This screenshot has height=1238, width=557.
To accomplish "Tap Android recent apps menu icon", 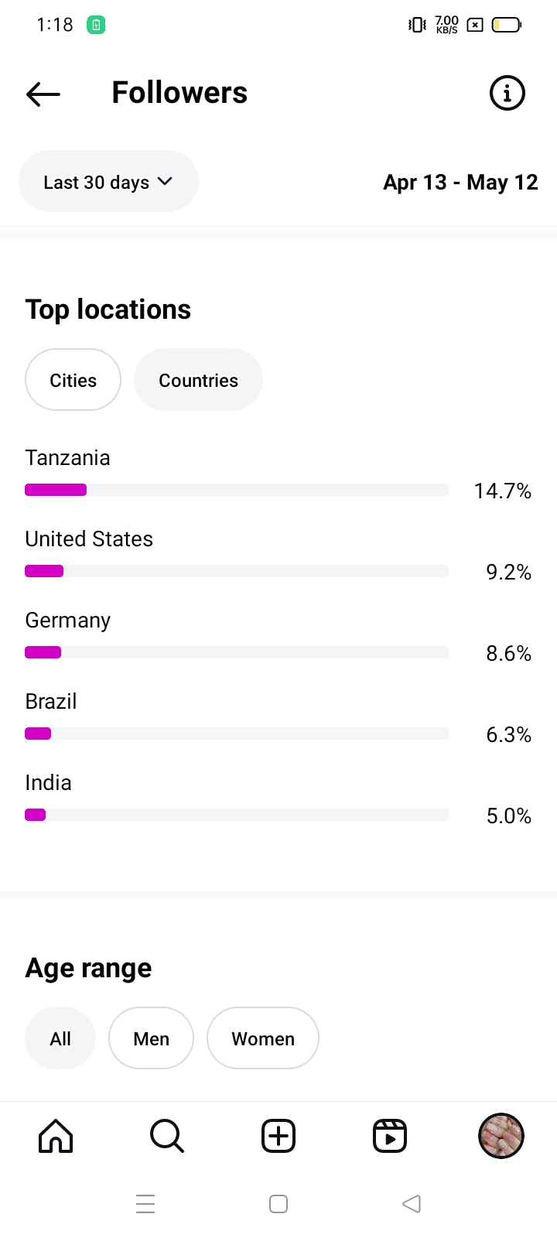I will pos(145,1204).
